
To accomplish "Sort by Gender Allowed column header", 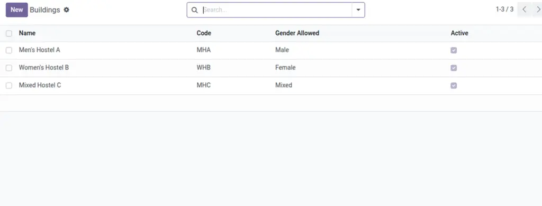I will tap(297, 33).
